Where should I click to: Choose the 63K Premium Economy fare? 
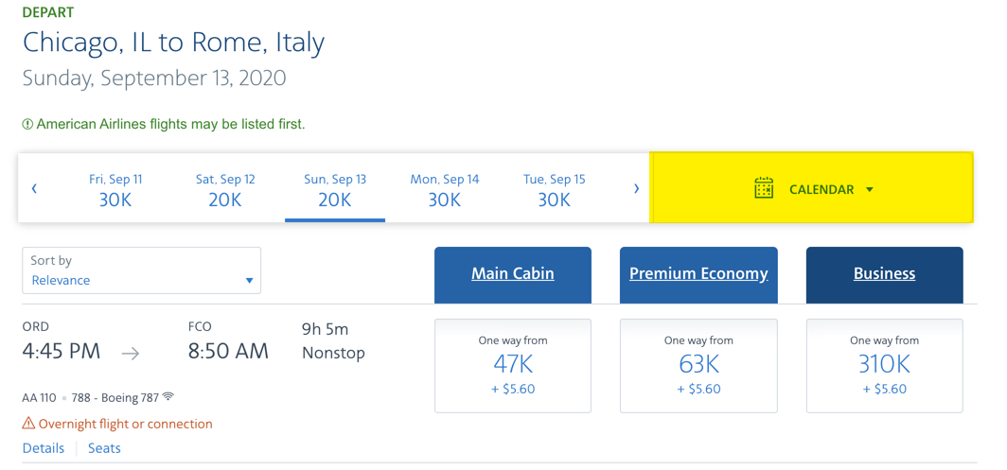(x=698, y=365)
